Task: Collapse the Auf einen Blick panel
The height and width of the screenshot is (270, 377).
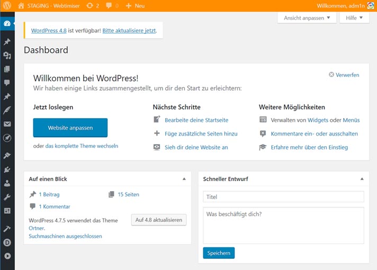Action: [x=184, y=179]
